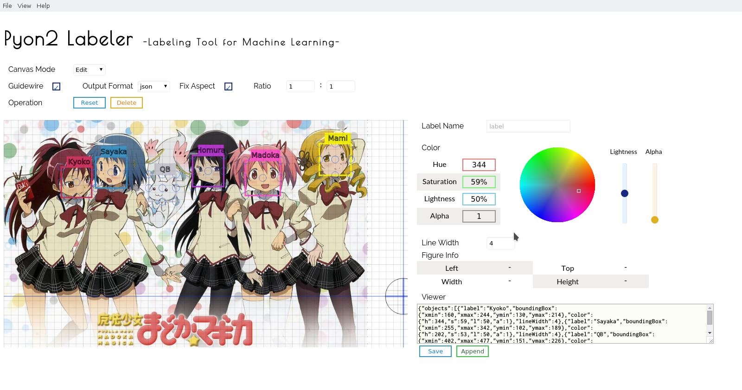This screenshot has width=742, height=390.
Task: Click the Append button
Action: (x=473, y=351)
